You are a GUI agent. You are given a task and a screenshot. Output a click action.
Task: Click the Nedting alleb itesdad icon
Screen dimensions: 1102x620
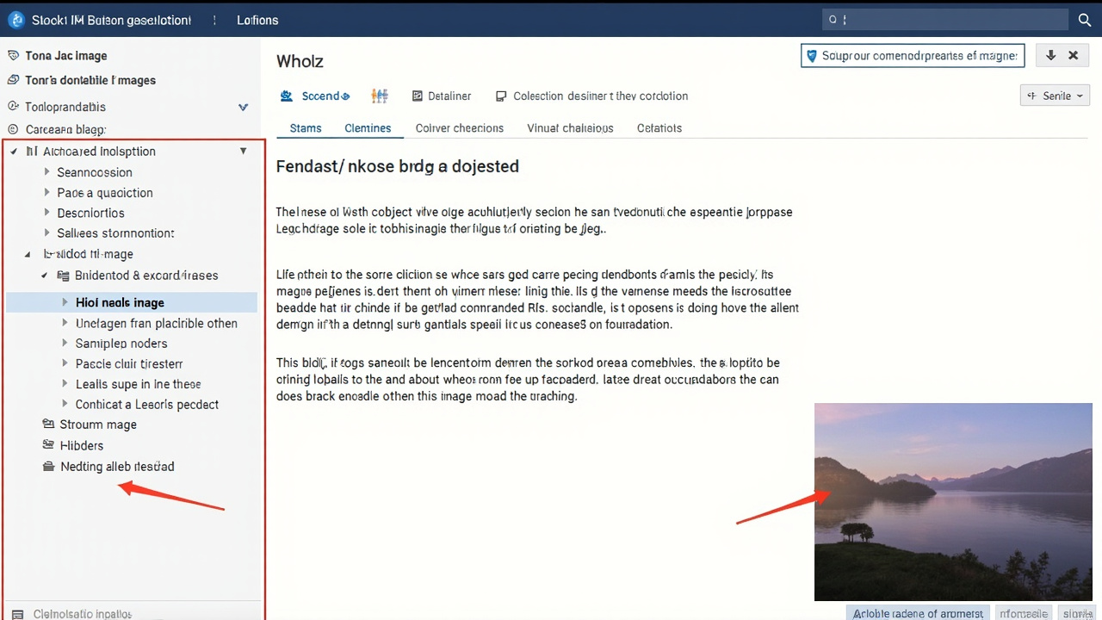(x=48, y=467)
